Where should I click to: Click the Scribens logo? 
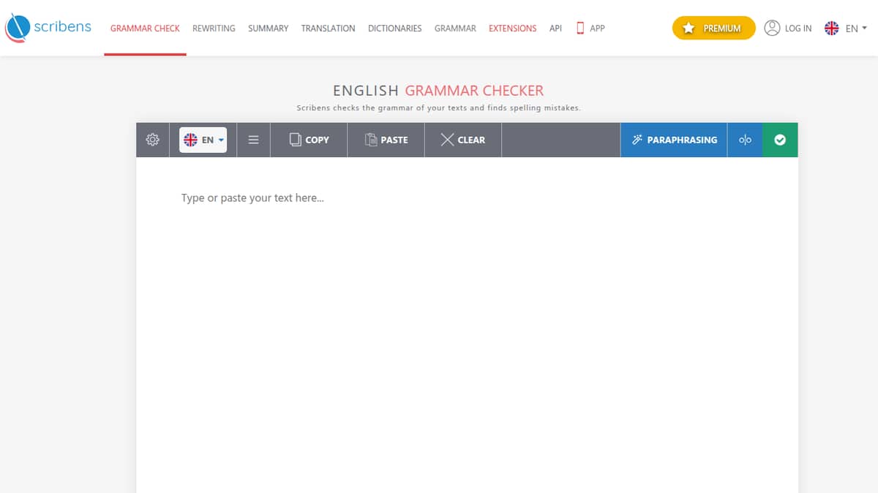[48, 28]
